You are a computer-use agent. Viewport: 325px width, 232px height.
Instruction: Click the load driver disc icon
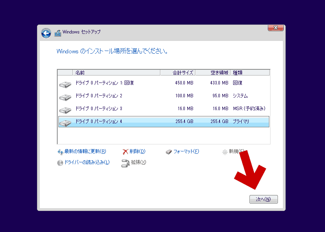coord(60,163)
